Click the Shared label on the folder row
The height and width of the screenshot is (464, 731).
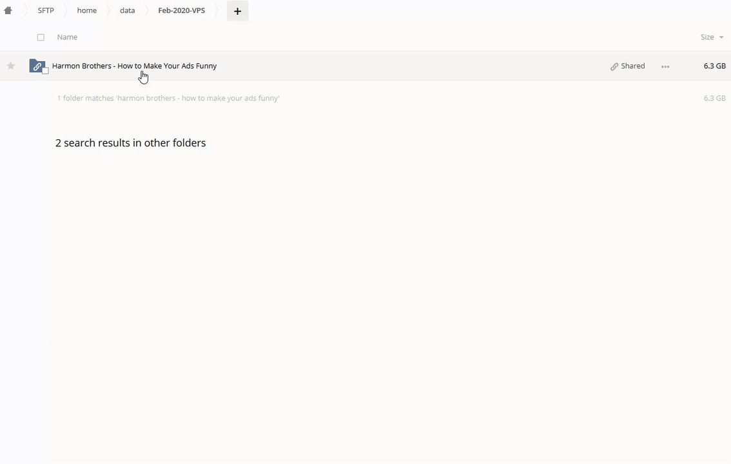(x=632, y=66)
